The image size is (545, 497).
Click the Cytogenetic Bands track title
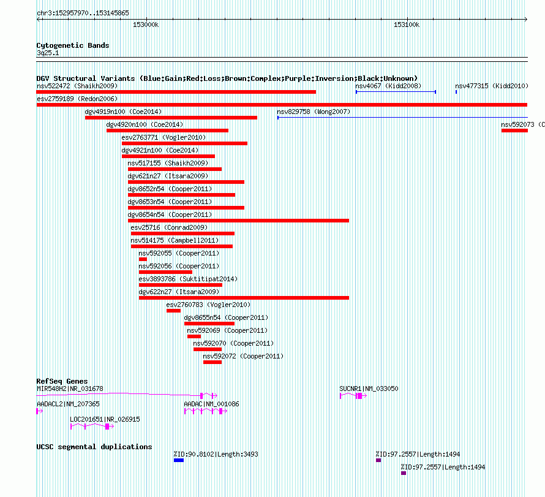(x=73, y=45)
